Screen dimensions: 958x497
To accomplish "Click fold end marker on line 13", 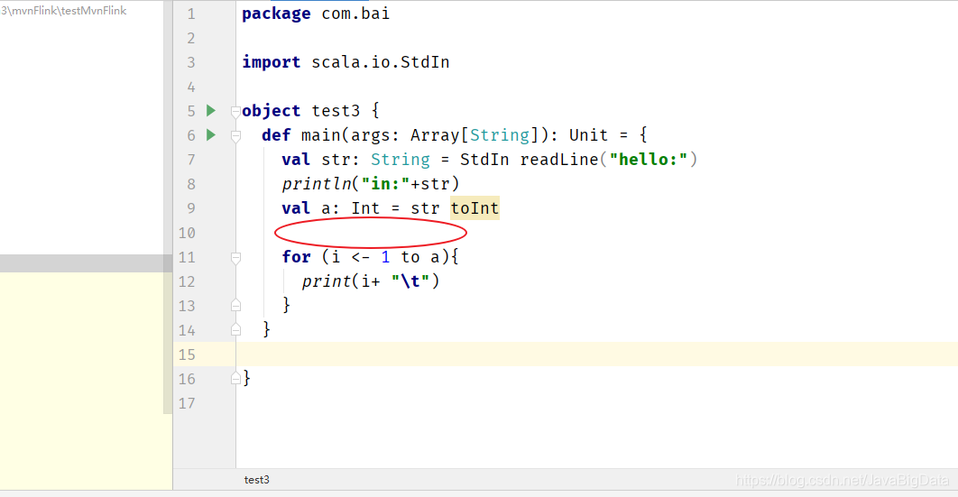I will (x=235, y=305).
